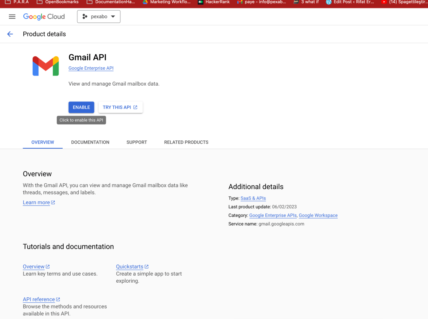Image resolution: width=428 pixels, height=319 pixels.
Task: Click the Additional details heading
Action: click(256, 187)
